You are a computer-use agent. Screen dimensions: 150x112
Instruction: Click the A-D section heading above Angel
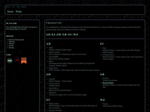pyautogui.click(x=48, y=44)
